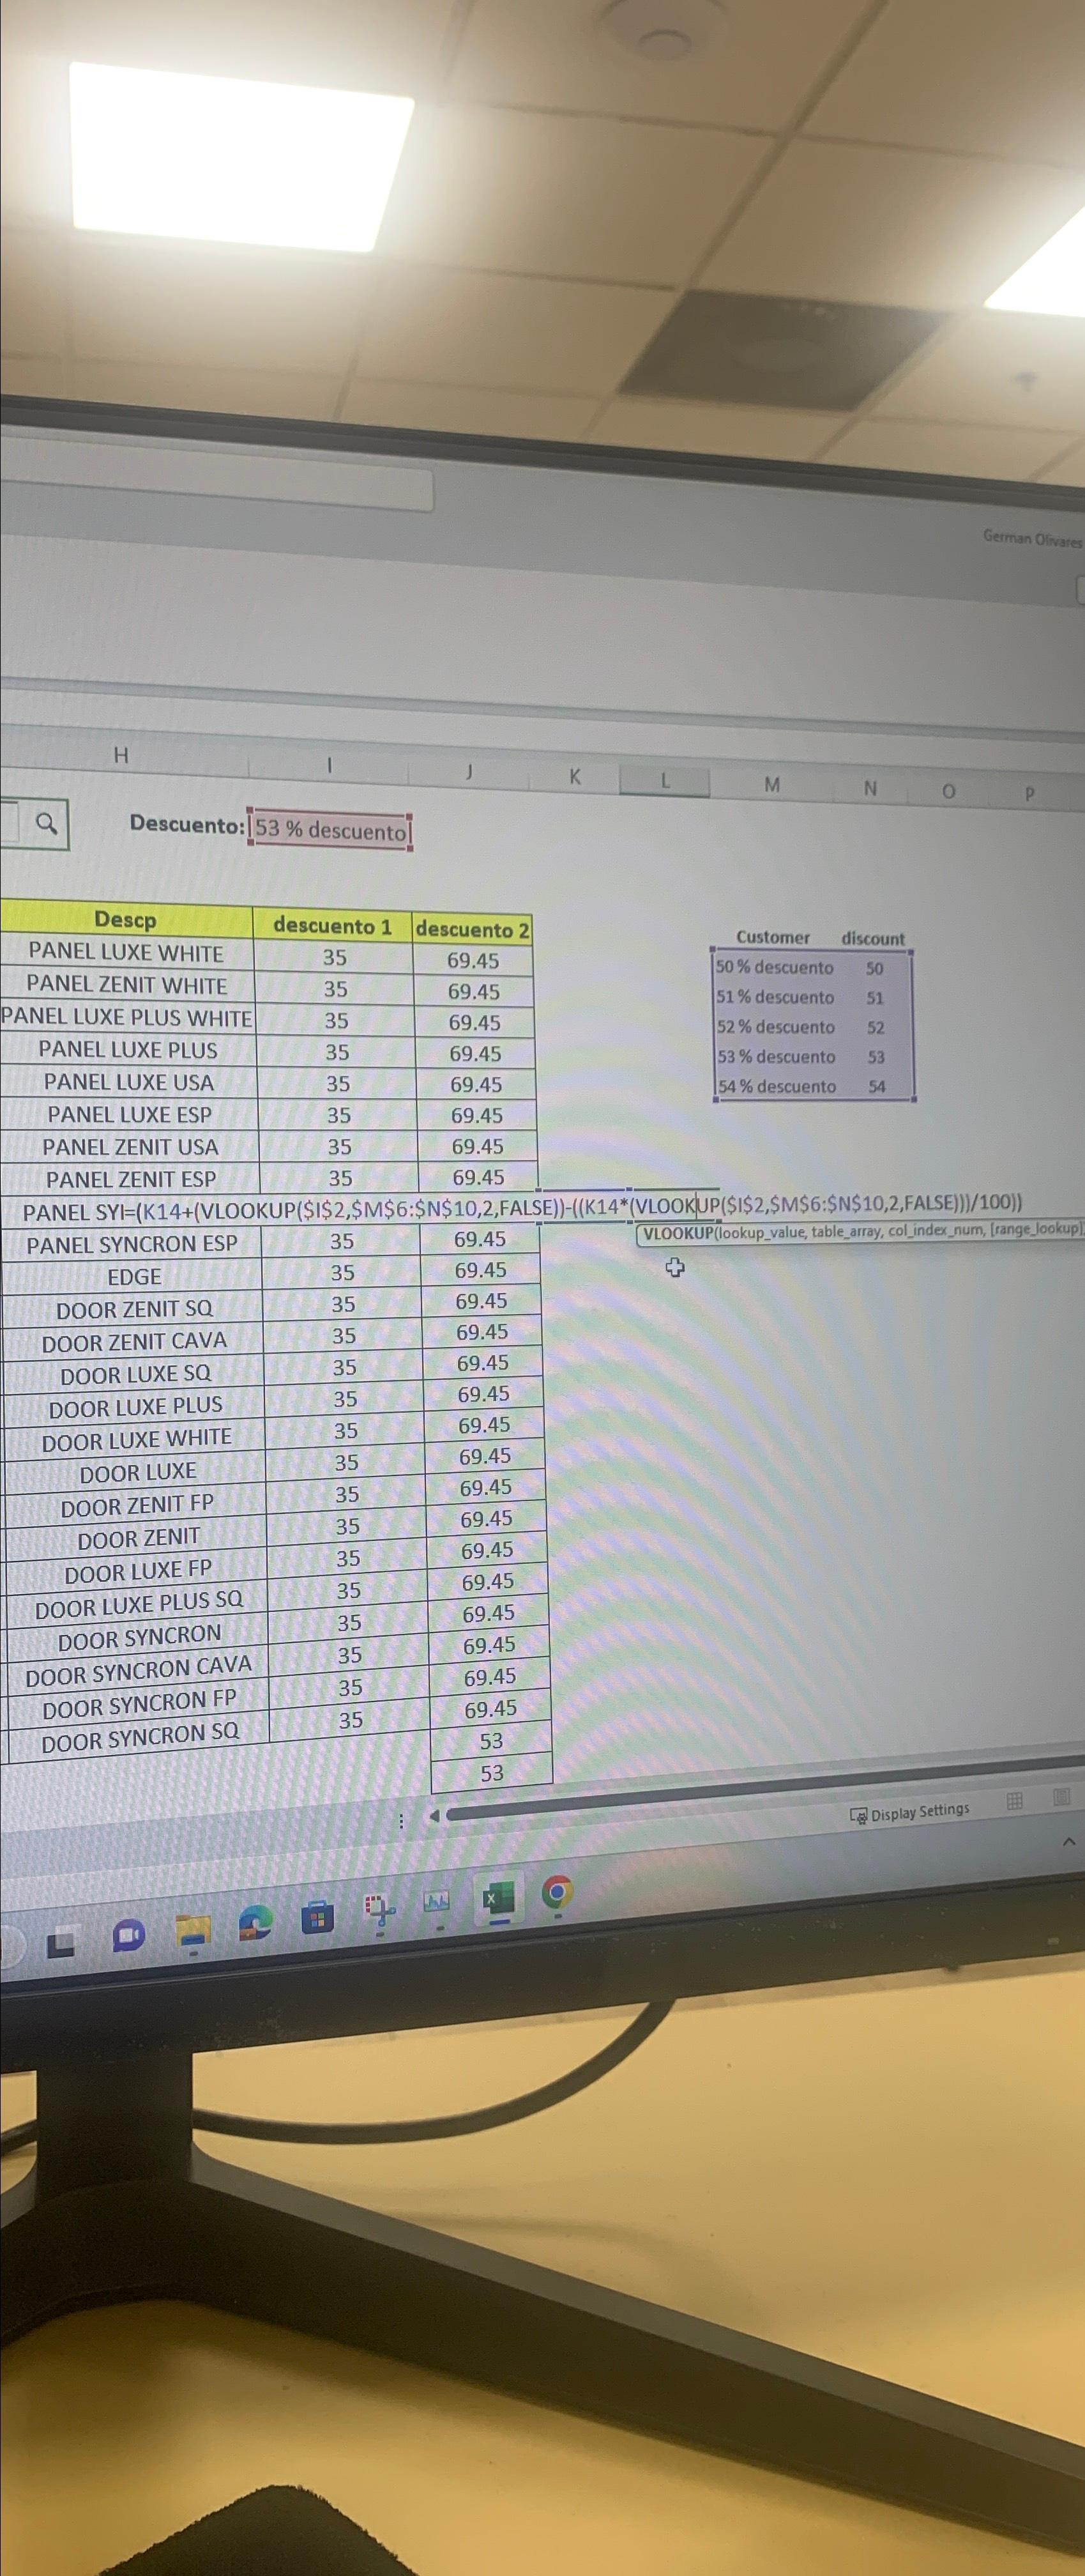
Task: Select the 'PANEL LUXE ESP' cell
Action: pyautogui.click(x=130, y=1114)
